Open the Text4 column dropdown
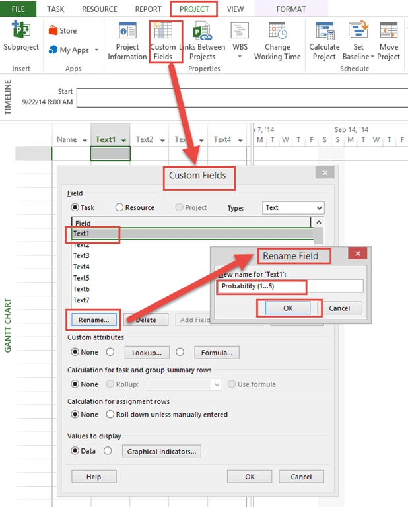Screen dimensions: 408x507 [240, 141]
